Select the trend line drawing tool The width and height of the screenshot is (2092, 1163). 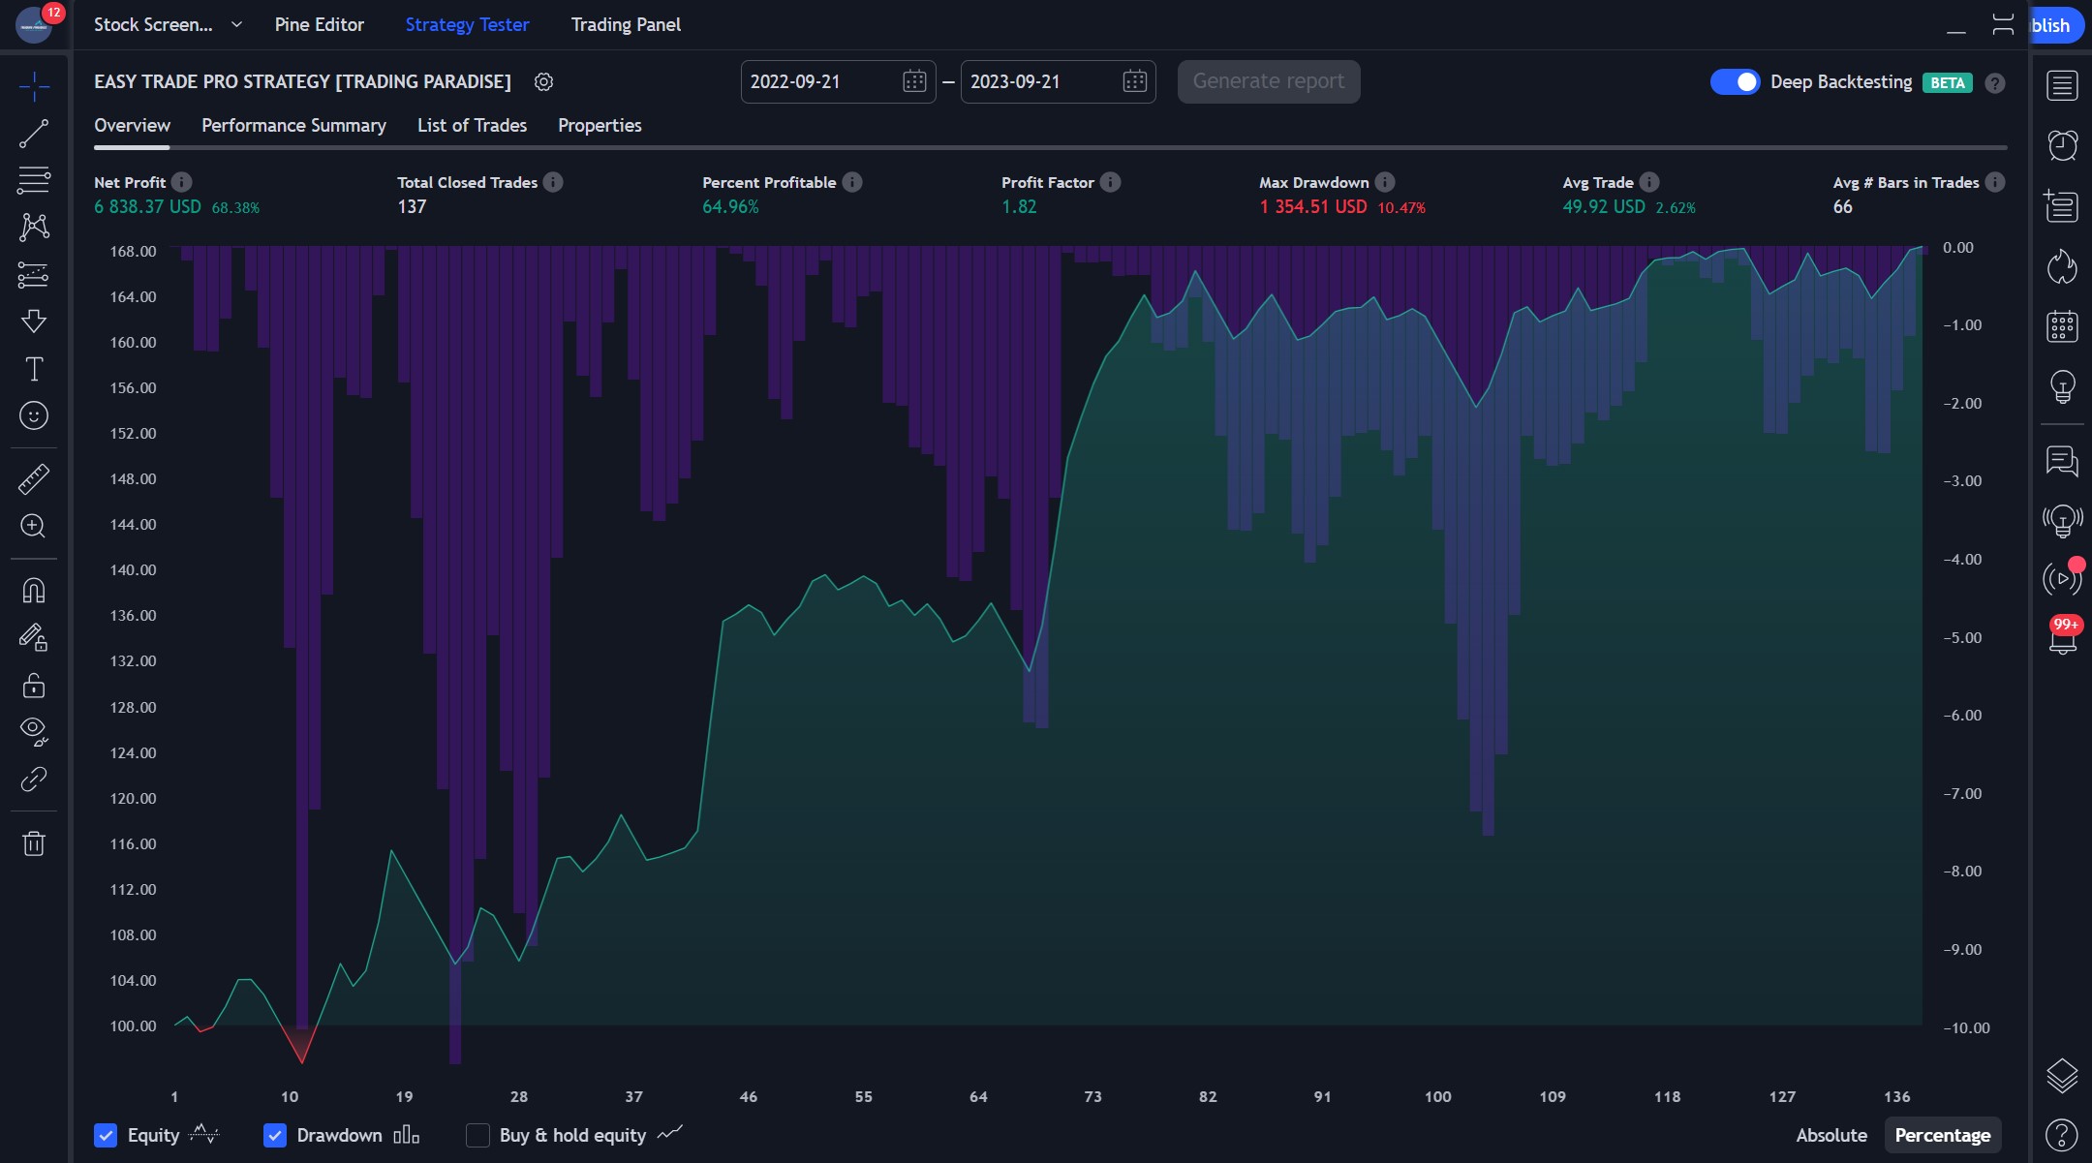pos(34,134)
